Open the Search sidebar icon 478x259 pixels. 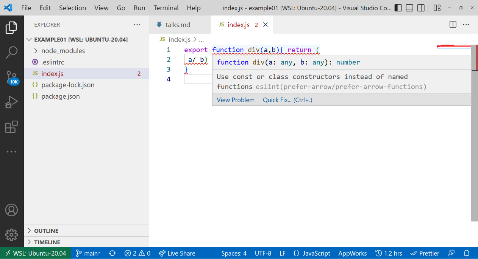12,52
